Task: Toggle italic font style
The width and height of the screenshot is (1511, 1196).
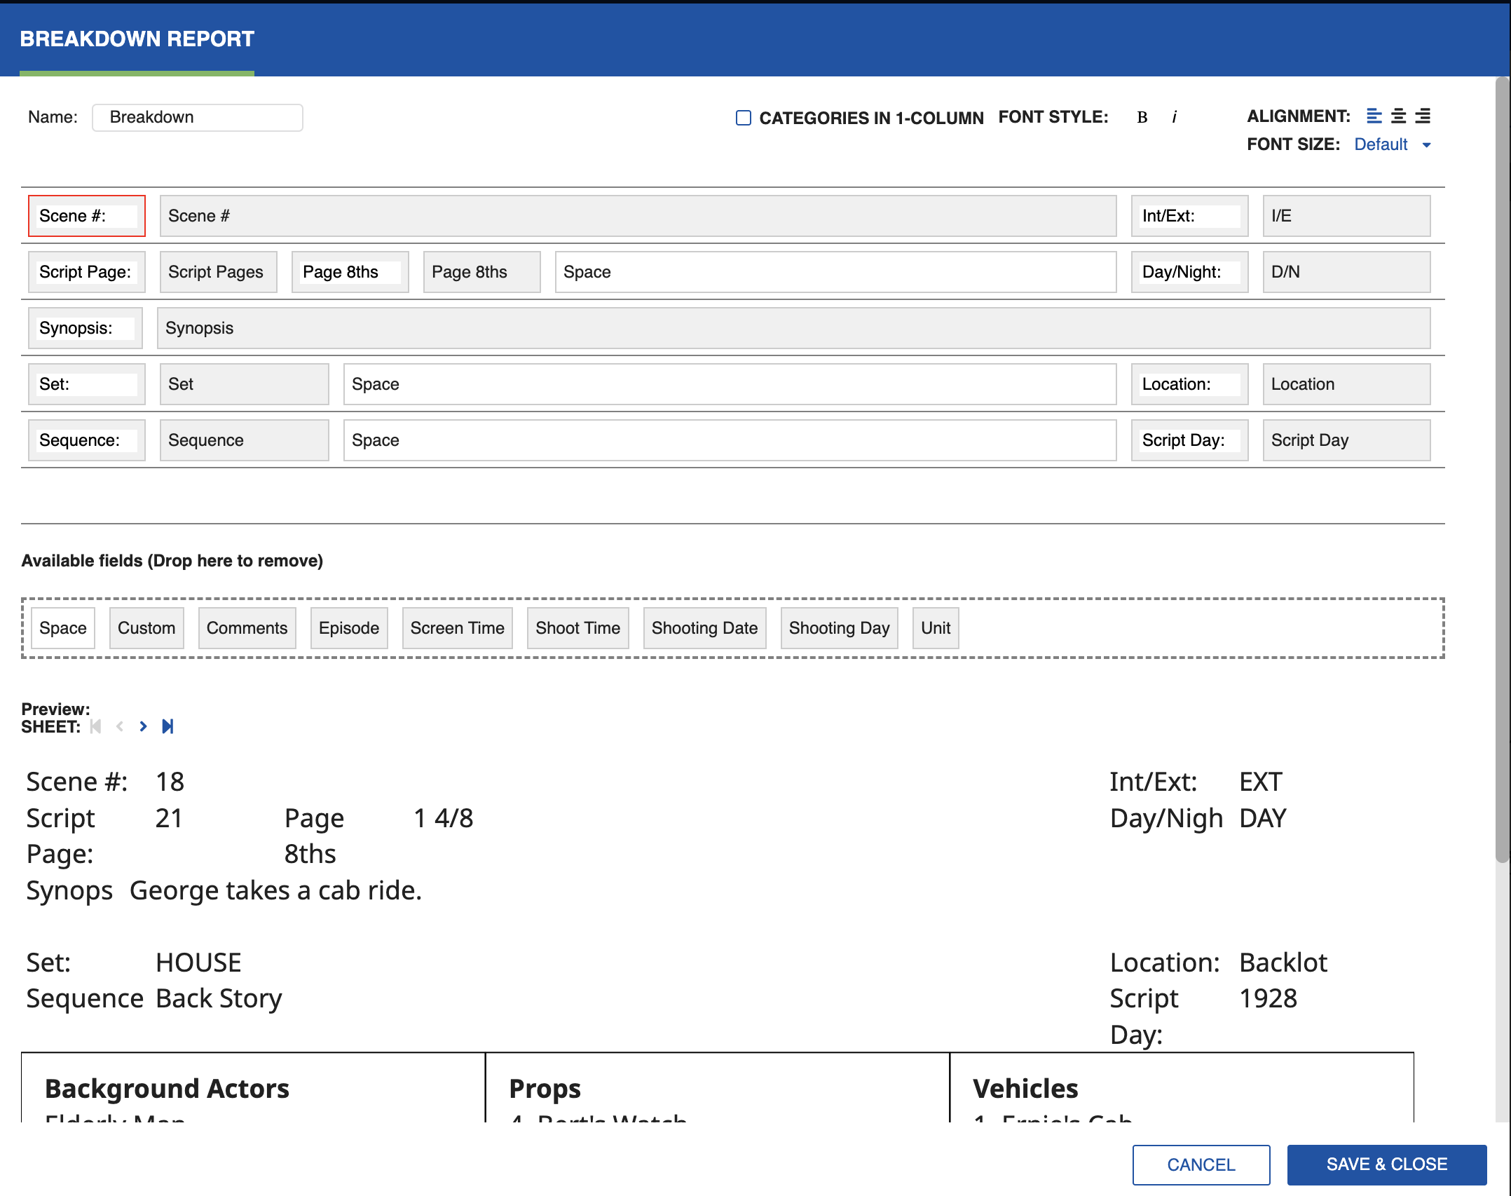Action: [1174, 117]
